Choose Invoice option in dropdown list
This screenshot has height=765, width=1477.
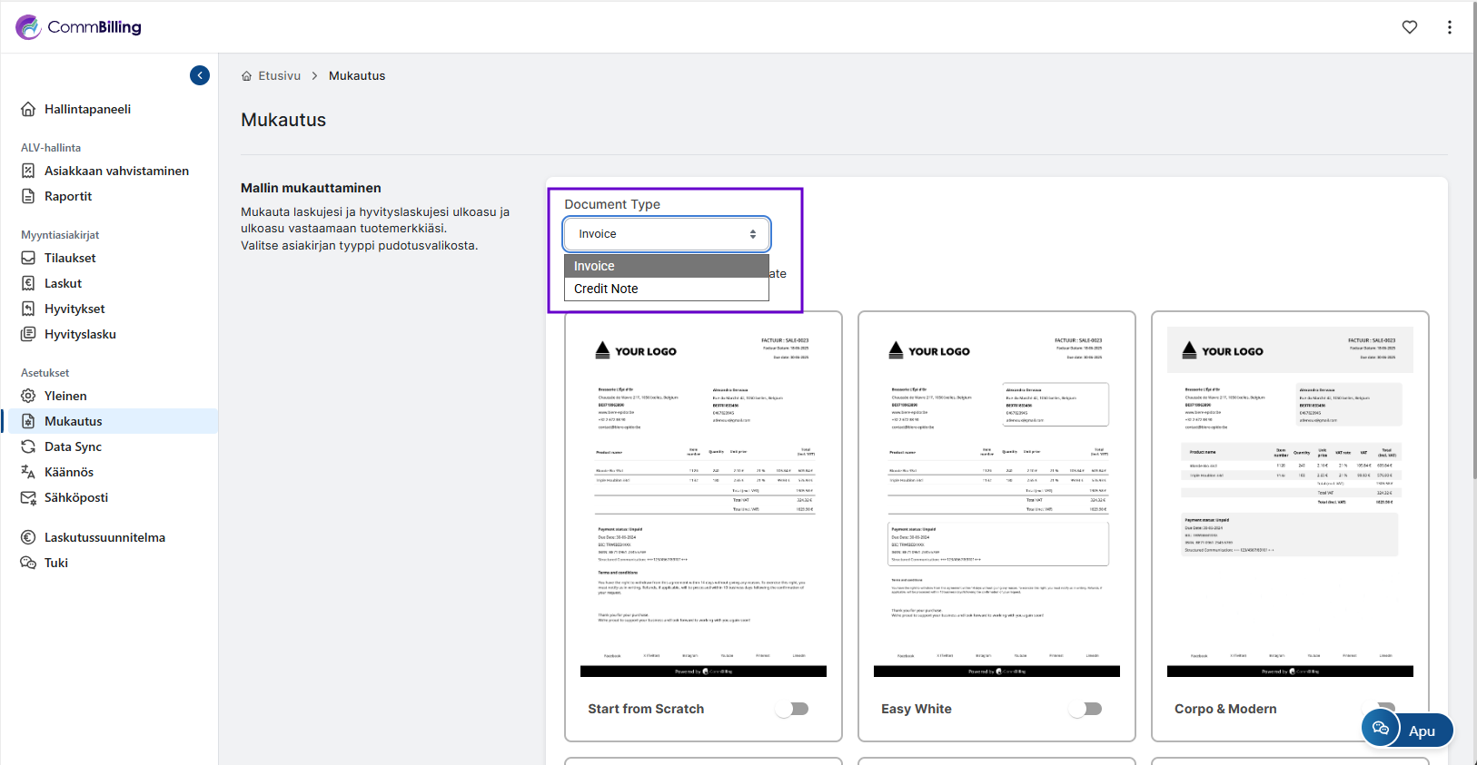[594, 266]
